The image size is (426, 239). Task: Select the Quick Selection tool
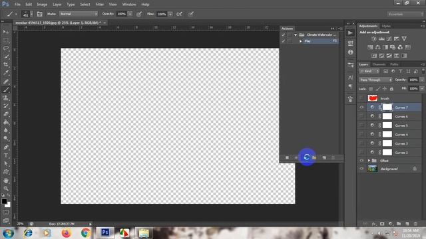[6, 56]
